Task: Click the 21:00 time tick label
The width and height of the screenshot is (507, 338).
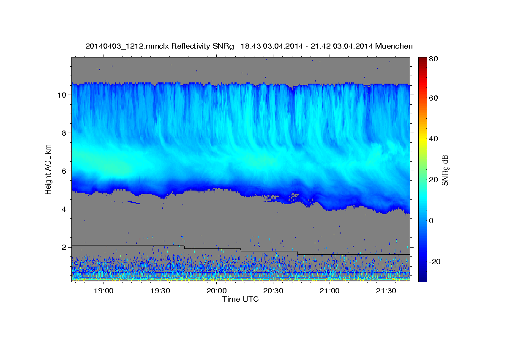Action: [330, 291]
